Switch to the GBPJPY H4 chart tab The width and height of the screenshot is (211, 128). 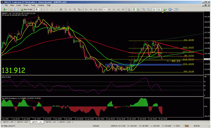(51, 122)
